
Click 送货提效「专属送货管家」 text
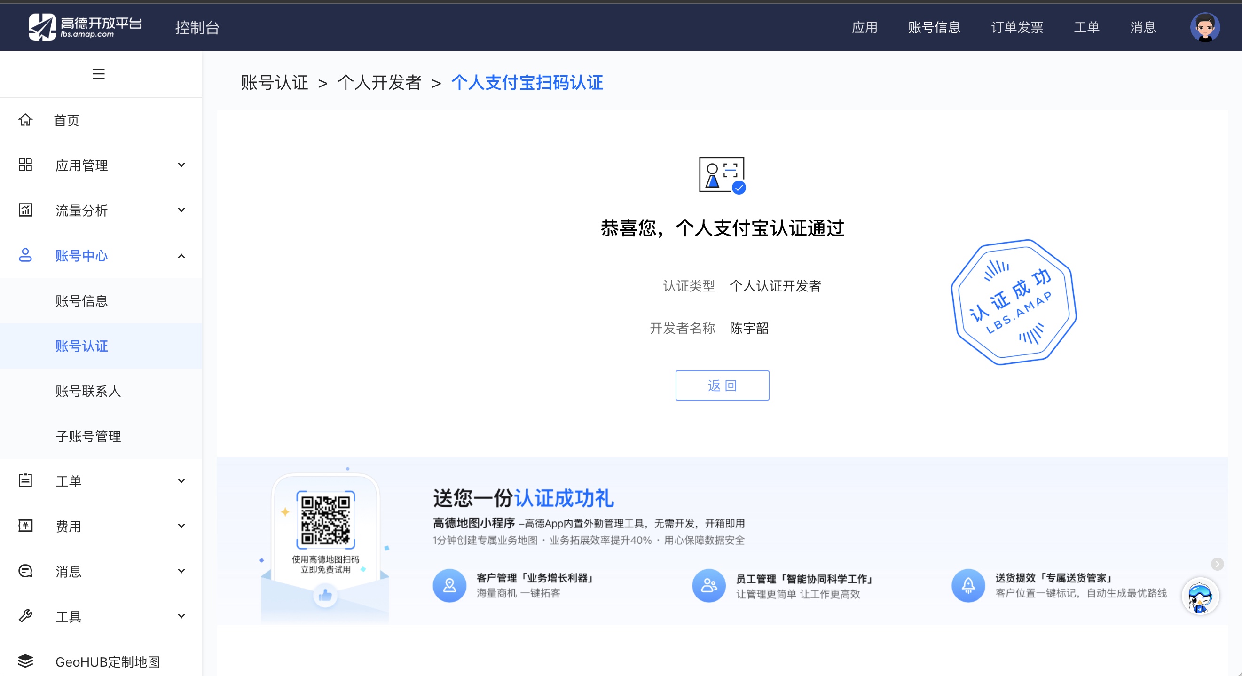click(1054, 578)
